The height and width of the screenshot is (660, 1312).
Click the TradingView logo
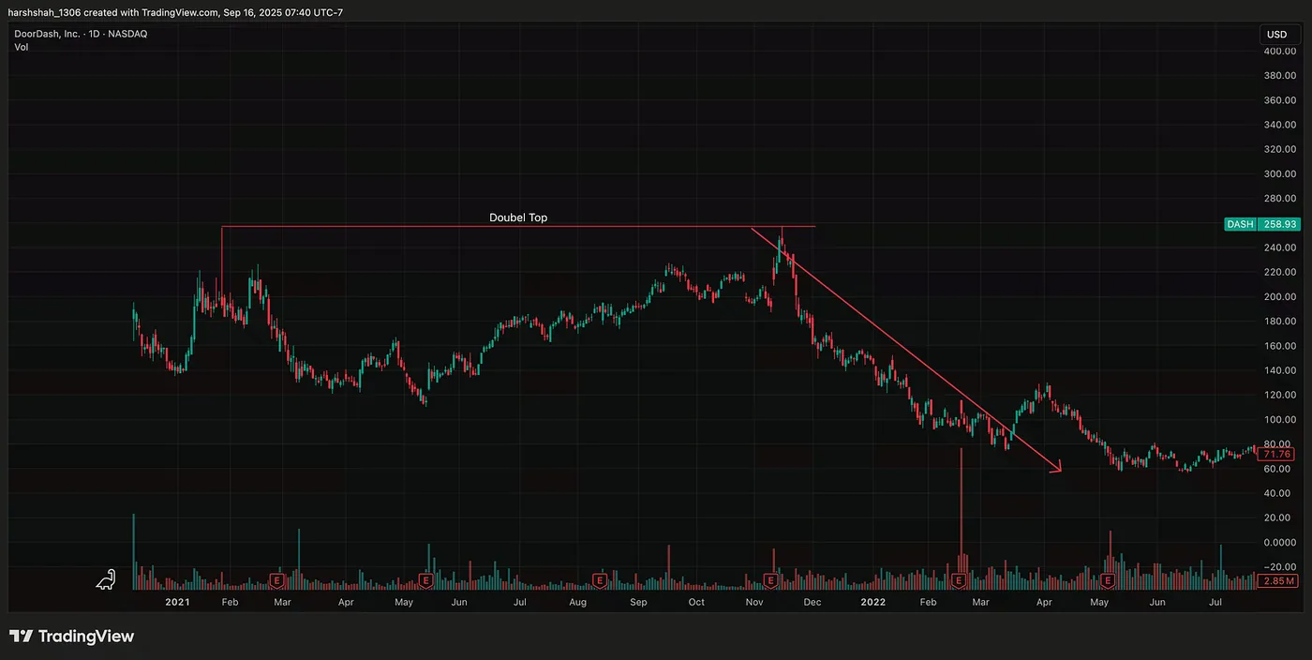(x=72, y=637)
